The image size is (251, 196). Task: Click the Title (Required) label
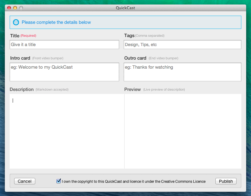[x=23, y=36]
